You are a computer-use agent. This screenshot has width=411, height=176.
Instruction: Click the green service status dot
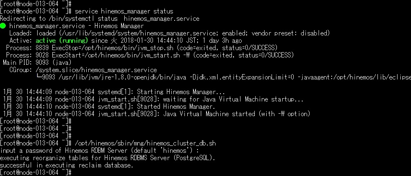click(2, 26)
